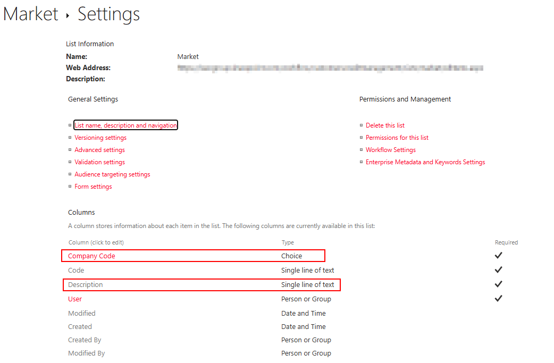The image size is (554, 363).
Task: Edit the Description column
Action: point(85,285)
